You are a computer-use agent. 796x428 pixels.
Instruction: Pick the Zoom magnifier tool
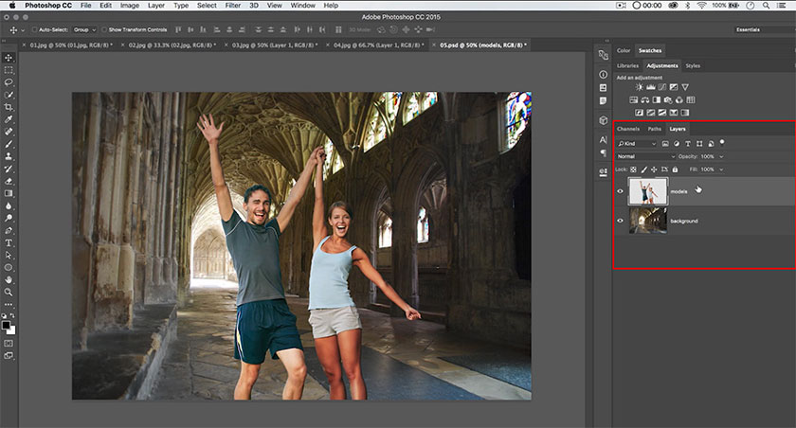pyautogui.click(x=9, y=293)
